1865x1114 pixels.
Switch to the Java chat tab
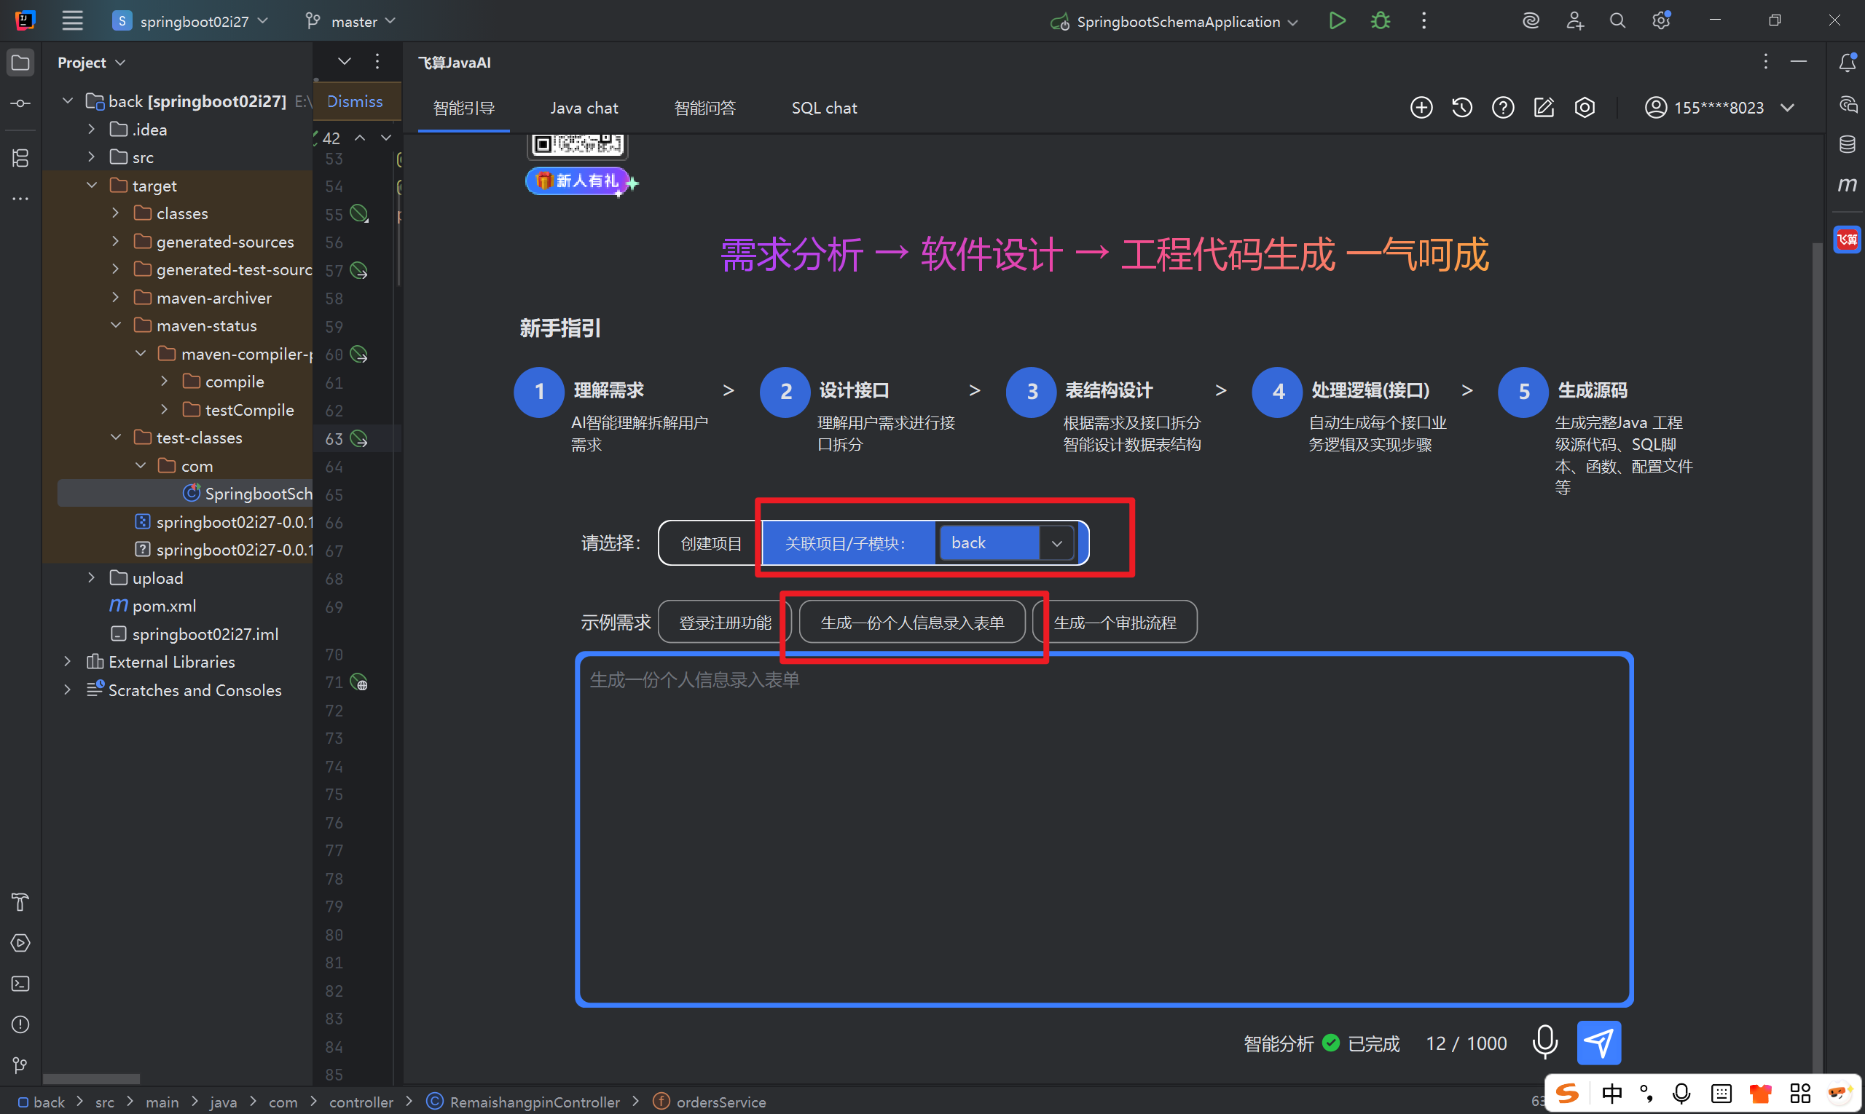(x=584, y=107)
